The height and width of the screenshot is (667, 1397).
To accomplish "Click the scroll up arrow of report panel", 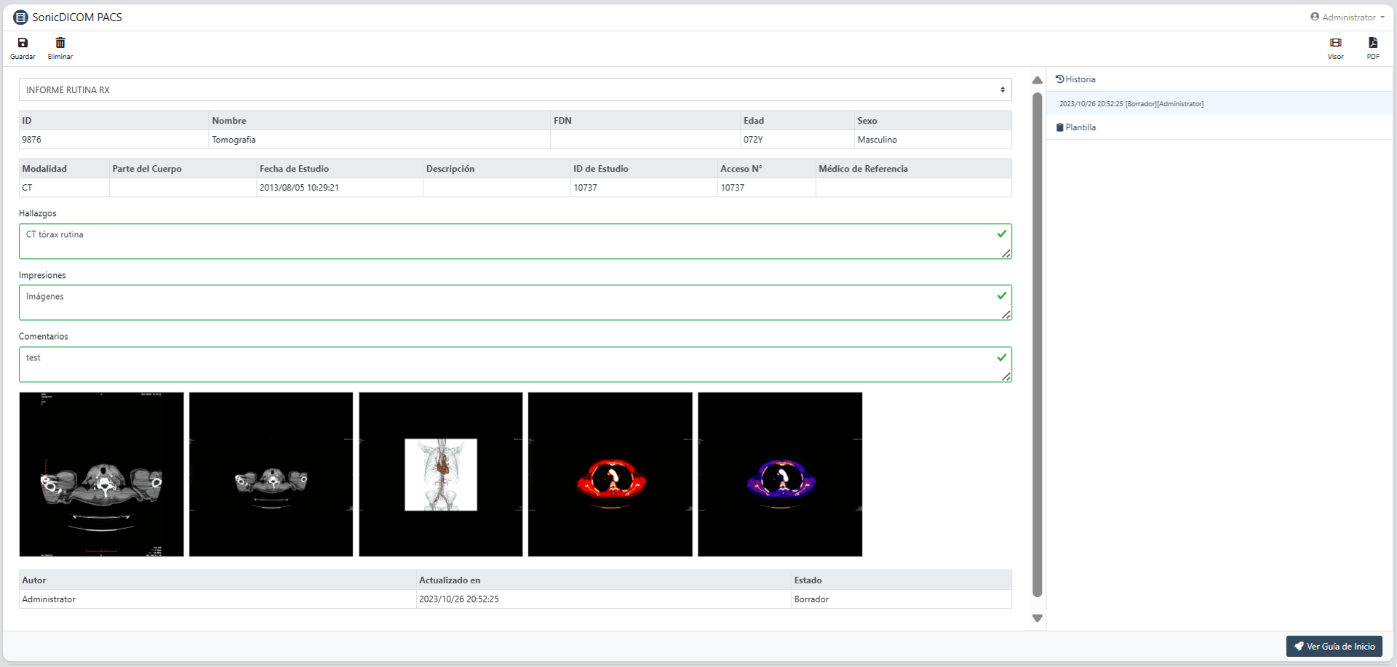I will (1038, 80).
